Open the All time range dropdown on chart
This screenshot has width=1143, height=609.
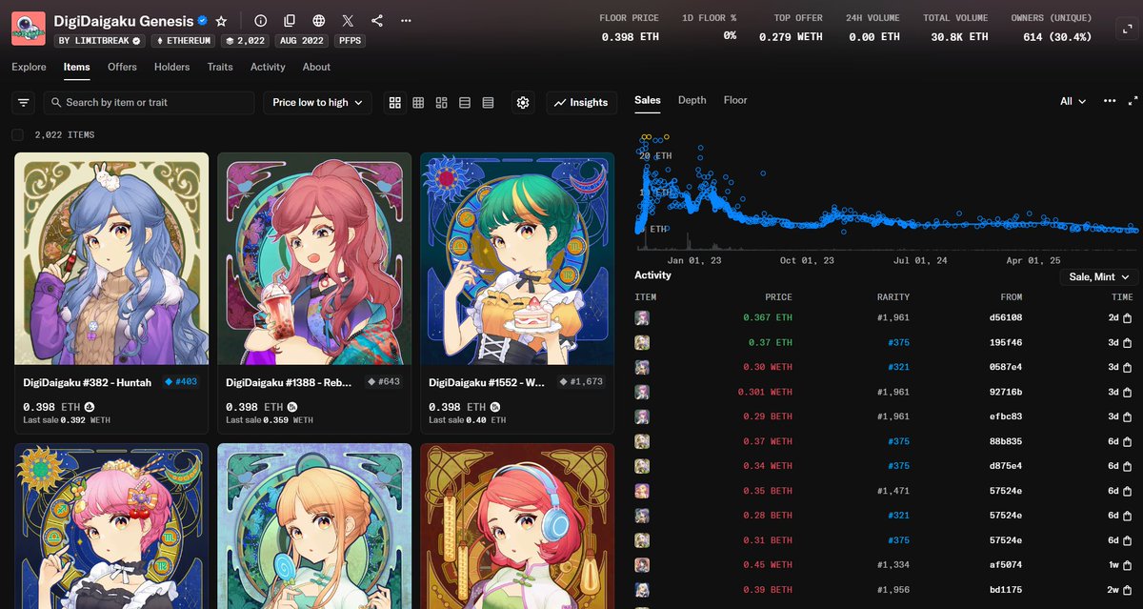click(x=1073, y=101)
